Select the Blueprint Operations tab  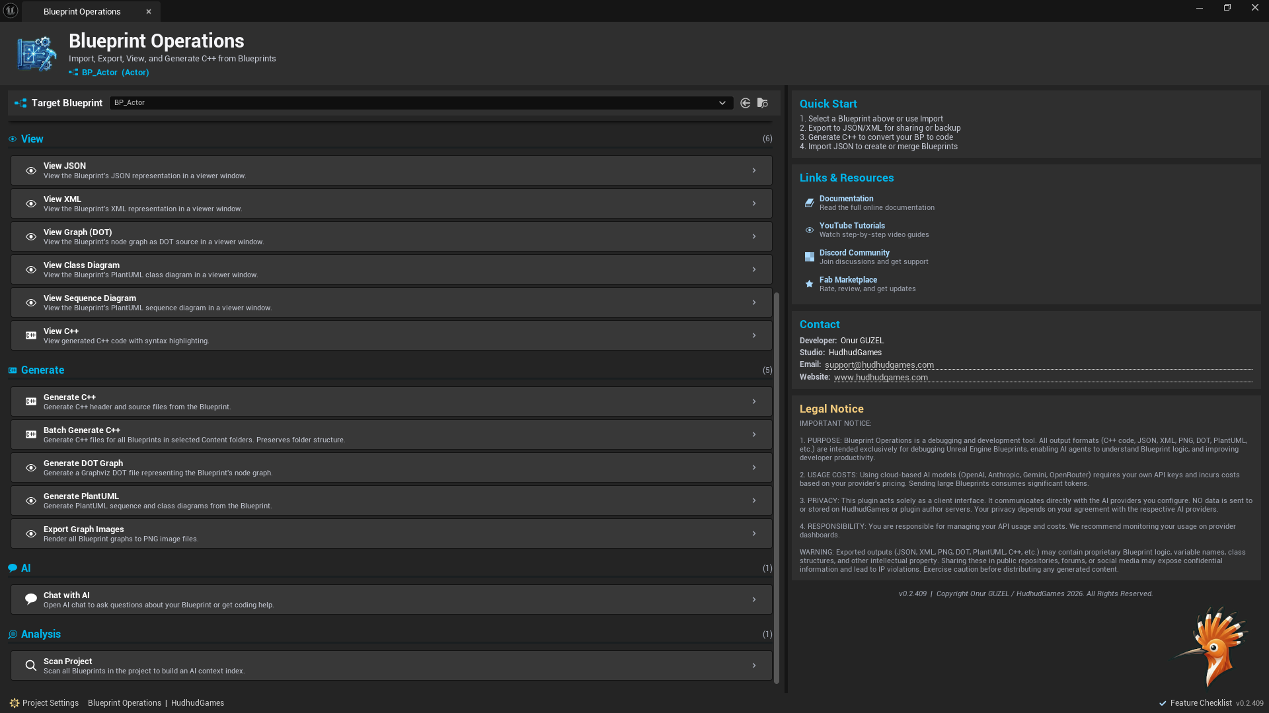tap(83, 11)
